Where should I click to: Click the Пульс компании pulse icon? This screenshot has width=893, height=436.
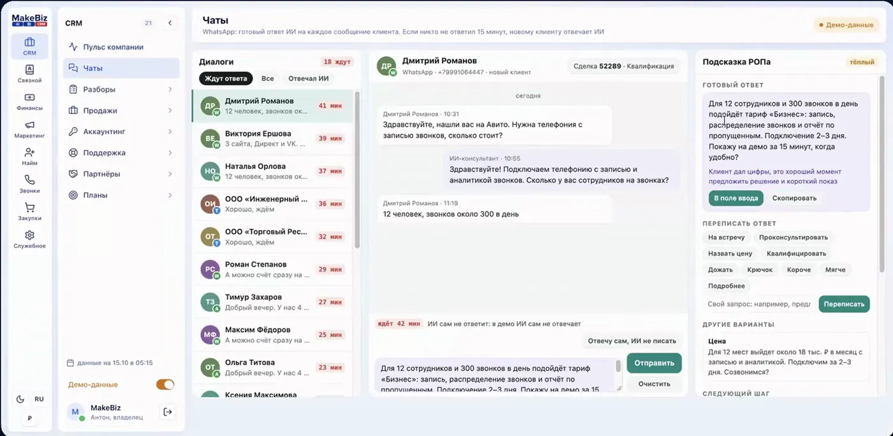click(73, 47)
